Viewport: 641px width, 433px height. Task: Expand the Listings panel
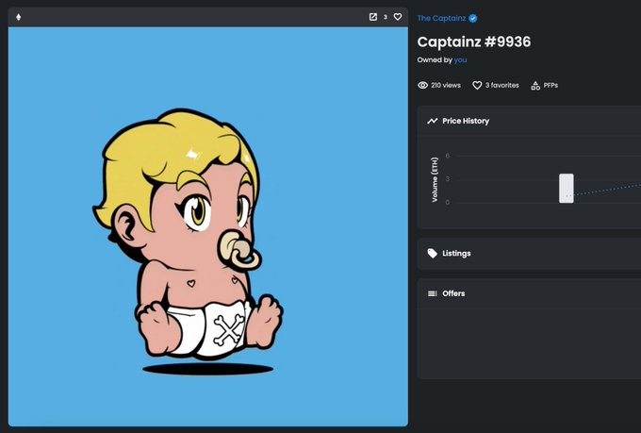pyautogui.click(x=529, y=254)
